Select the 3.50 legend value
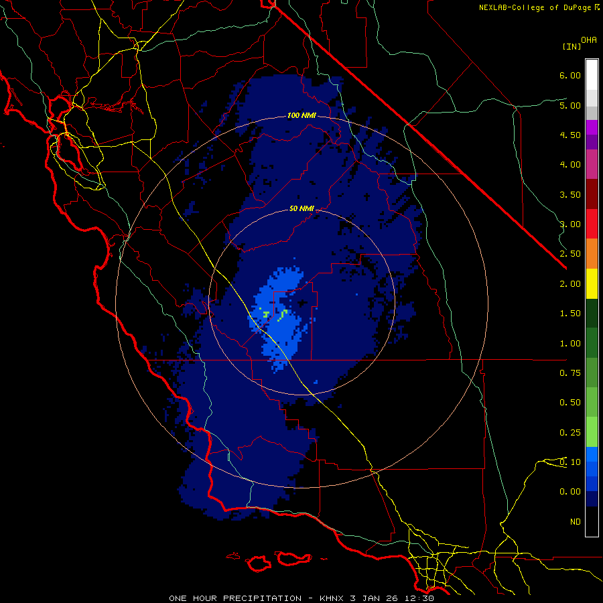This screenshot has height=603, width=603. [570, 194]
